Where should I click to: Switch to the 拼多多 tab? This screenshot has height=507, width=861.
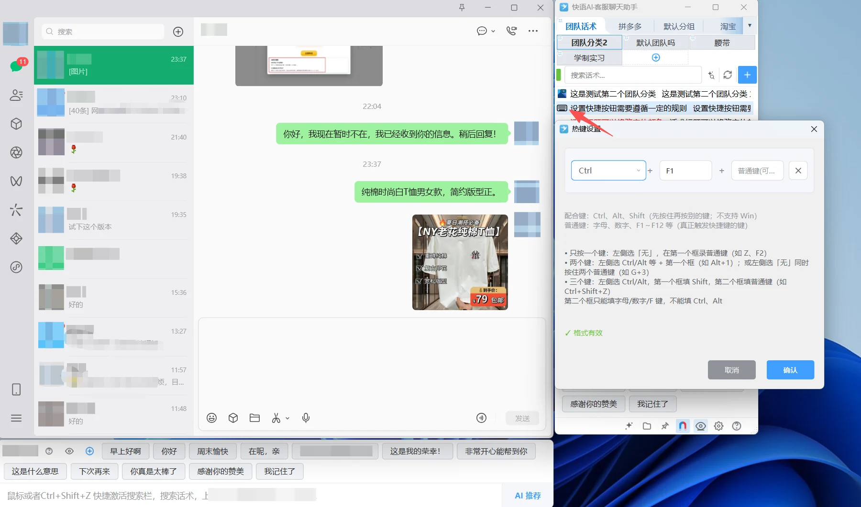630,26
